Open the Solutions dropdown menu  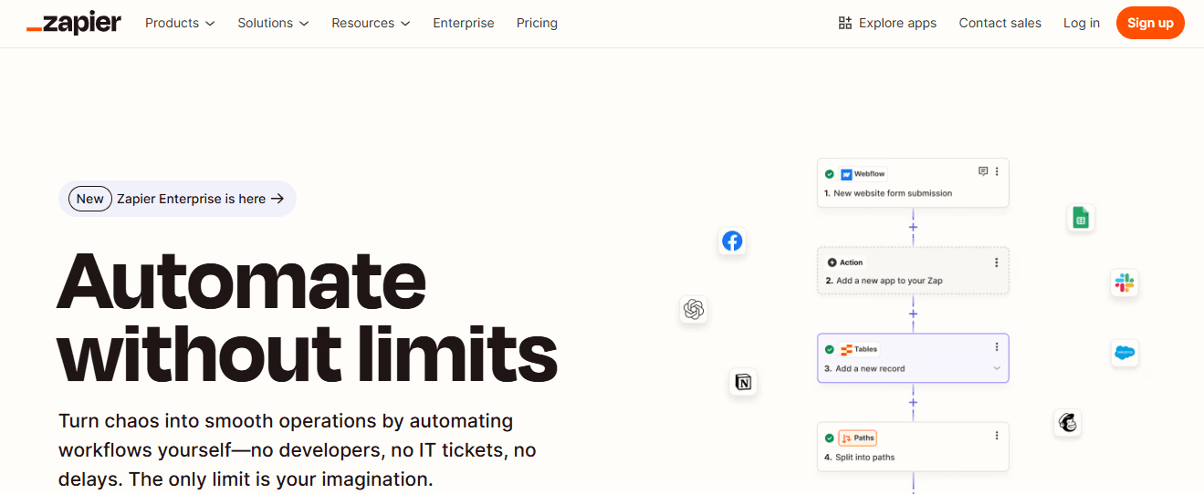(273, 23)
